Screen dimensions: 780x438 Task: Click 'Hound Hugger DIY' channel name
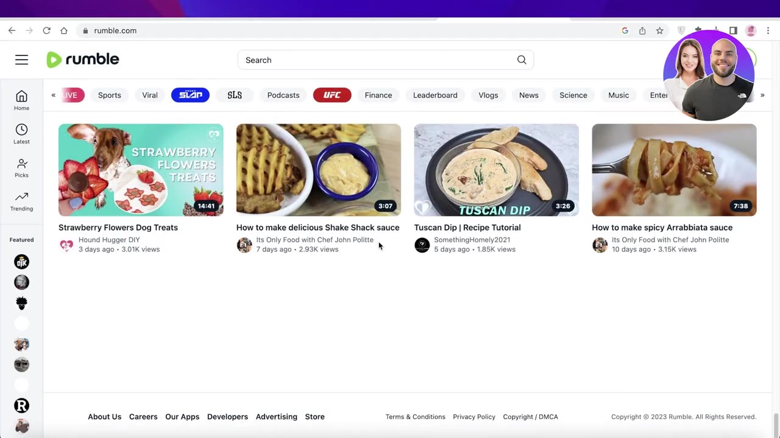[109, 240]
